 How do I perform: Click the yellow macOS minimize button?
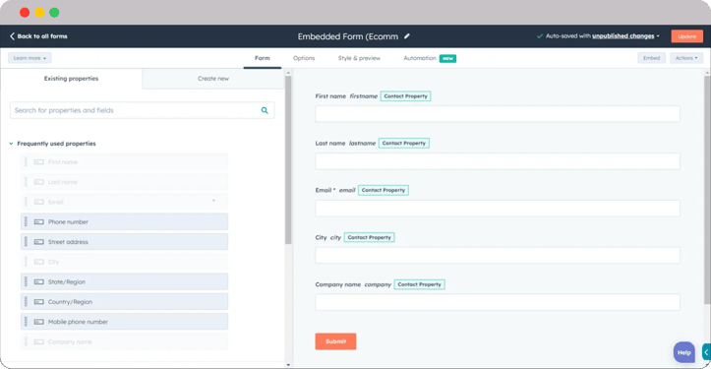(x=39, y=13)
